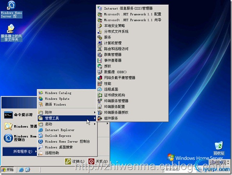Click 终端服务管理器 icon

100,101
